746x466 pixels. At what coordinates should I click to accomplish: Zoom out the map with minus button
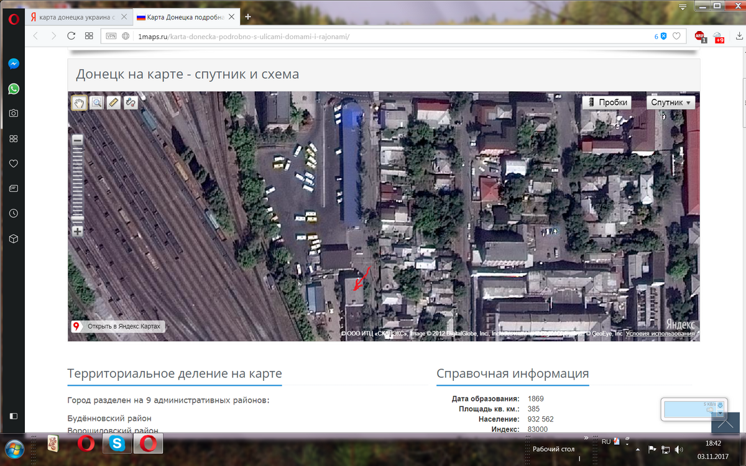[78, 140]
